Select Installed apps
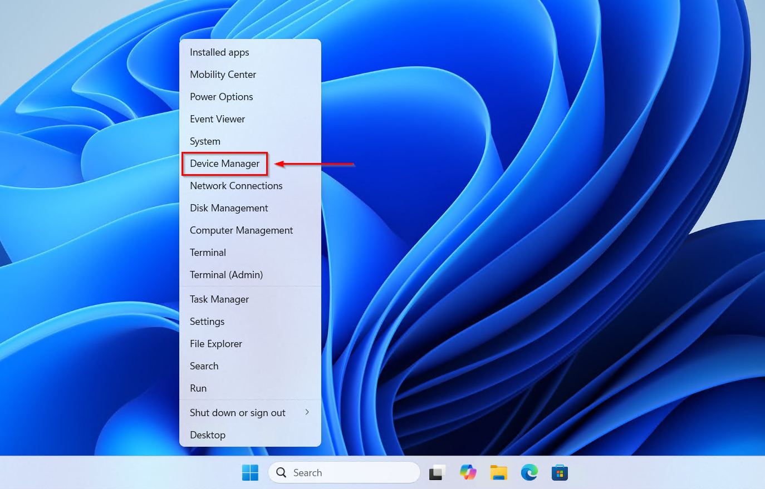The width and height of the screenshot is (765, 489). [x=219, y=52]
